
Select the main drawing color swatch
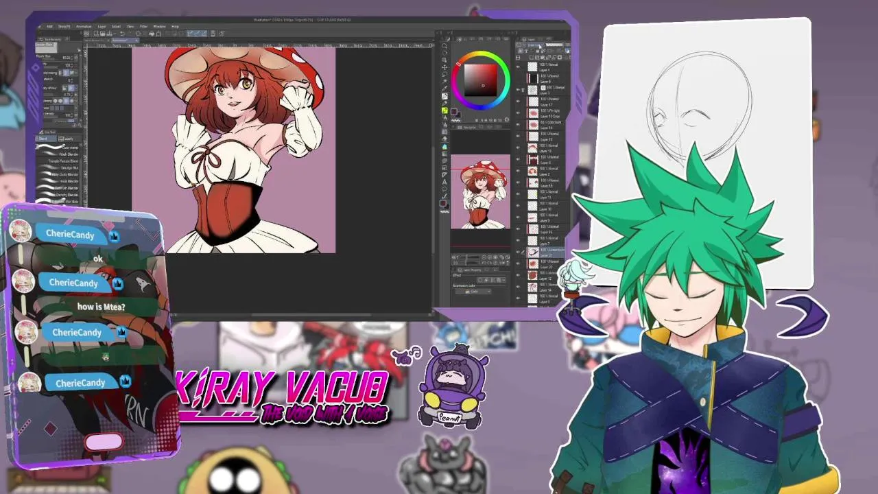pos(443,202)
